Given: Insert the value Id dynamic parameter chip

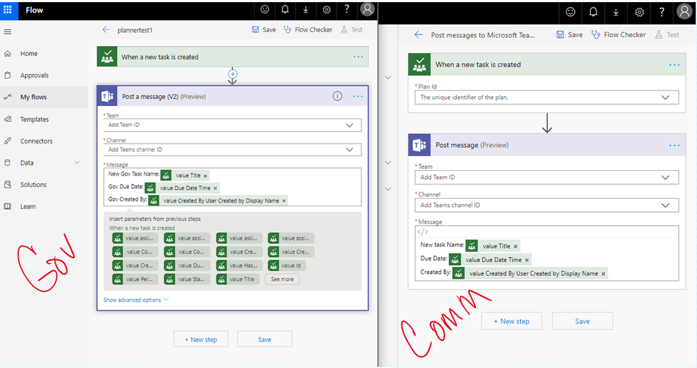Looking at the screenshot, I should pos(287,266).
